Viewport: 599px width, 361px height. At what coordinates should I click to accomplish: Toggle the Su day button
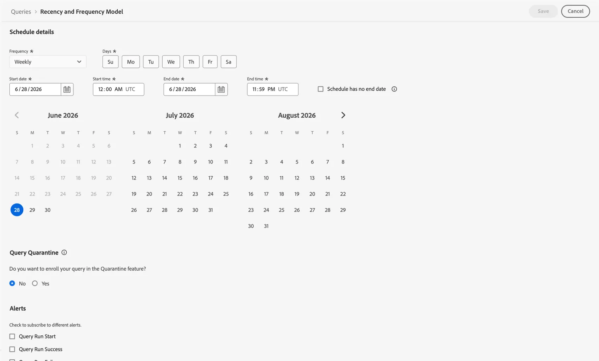pyautogui.click(x=110, y=62)
